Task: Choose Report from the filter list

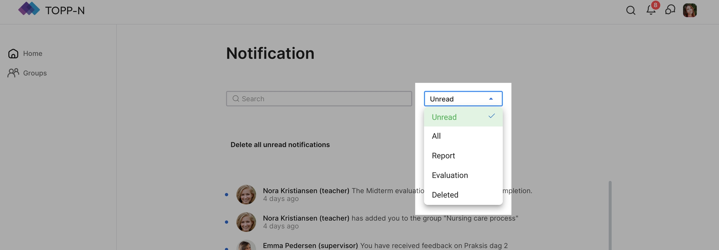Action: pyautogui.click(x=443, y=156)
